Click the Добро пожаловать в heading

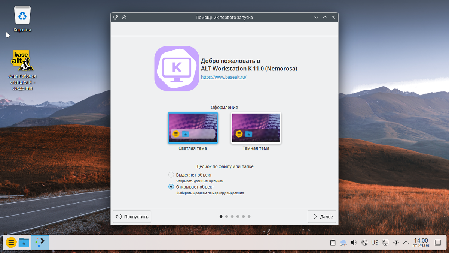[x=230, y=61]
